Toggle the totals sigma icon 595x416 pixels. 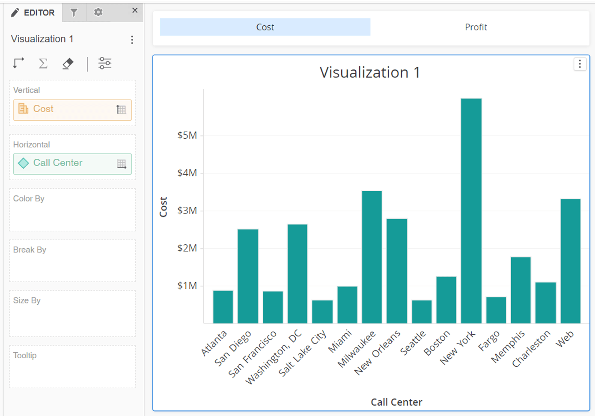[x=43, y=63]
